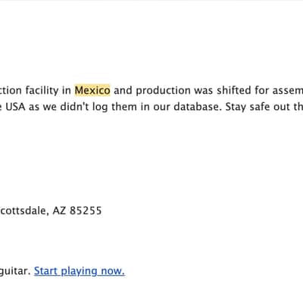Screen dimensions: 303x303
Task: Click the word 'USA' in second line
Action: point(15,107)
